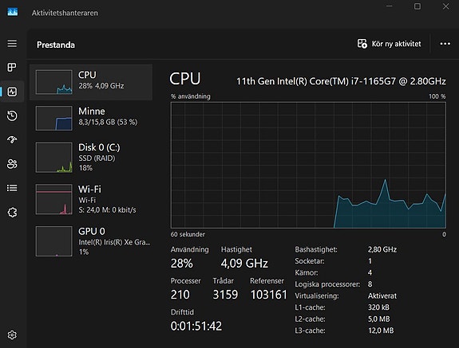Select the Minne performance entry

click(91, 118)
